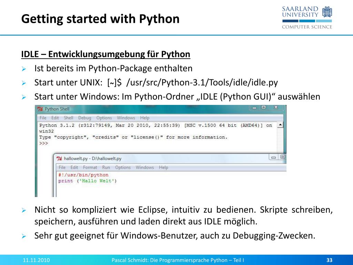The image size is (353, 265).
Task: Open Windows menu in Python Shell window
Action: point(126,118)
